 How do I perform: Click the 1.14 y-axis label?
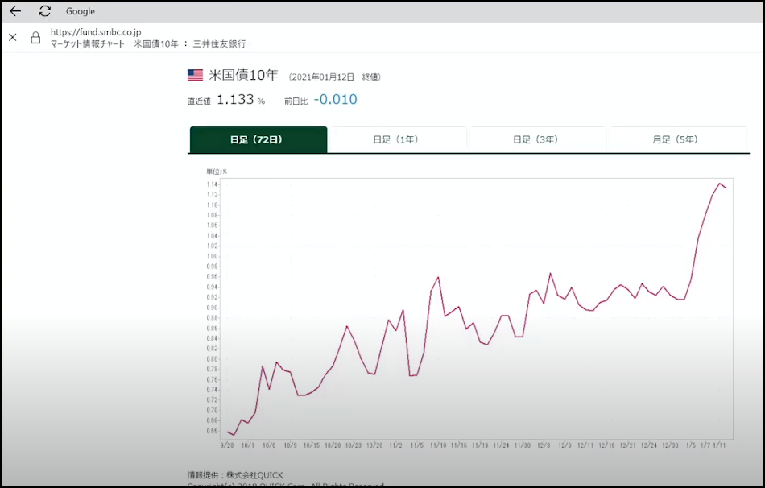pyautogui.click(x=212, y=184)
